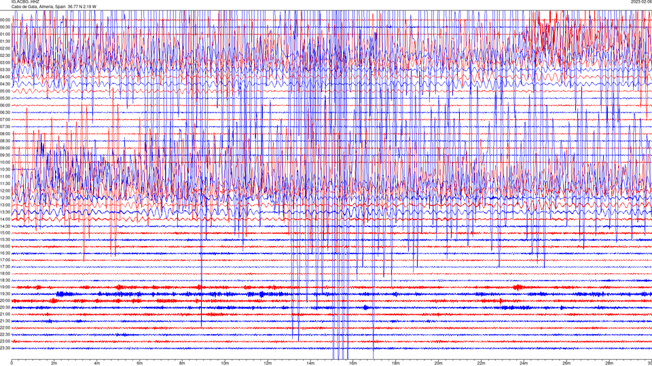This screenshot has height=366, width=652.
Task: Click the "03:00" row time label
Action: [x=5, y=62]
